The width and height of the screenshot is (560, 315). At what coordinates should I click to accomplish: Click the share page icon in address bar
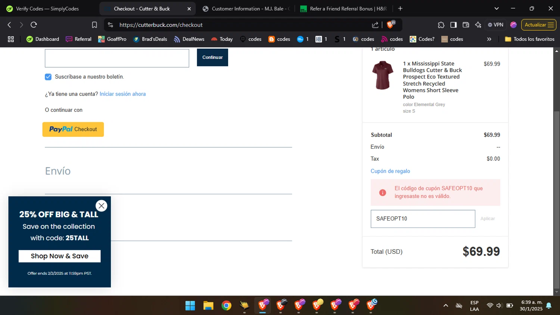(x=375, y=25)
